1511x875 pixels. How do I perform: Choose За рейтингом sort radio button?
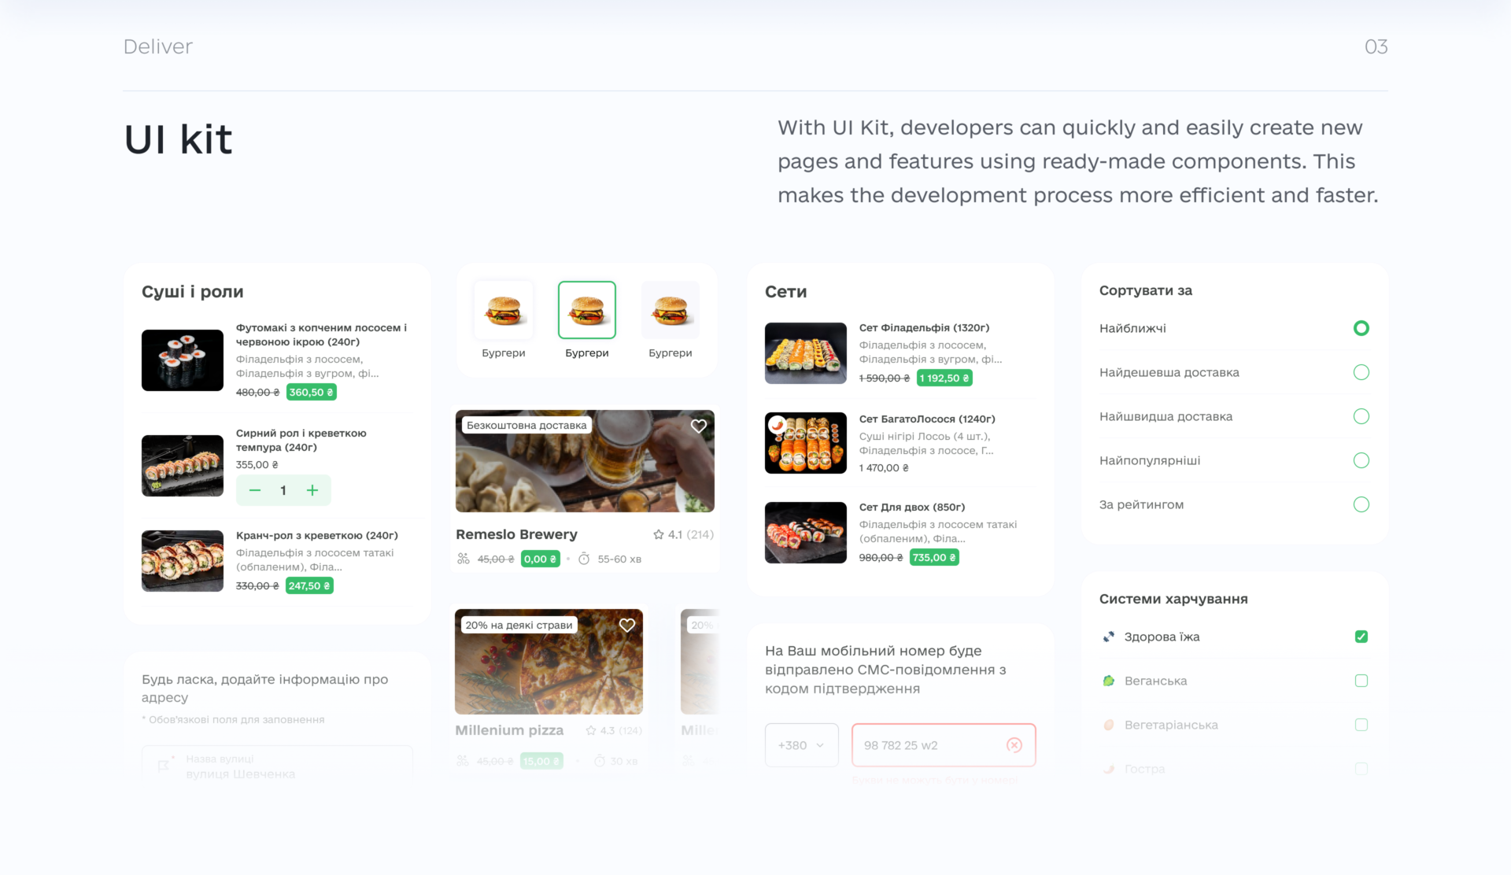[x=1361, y=504]
